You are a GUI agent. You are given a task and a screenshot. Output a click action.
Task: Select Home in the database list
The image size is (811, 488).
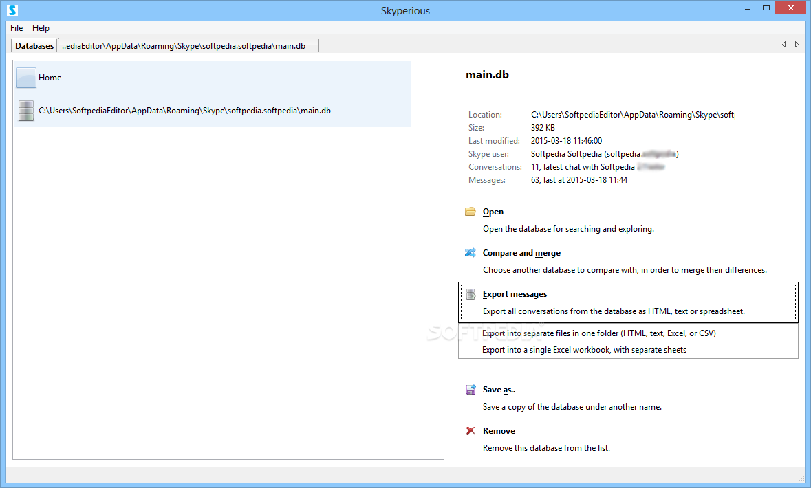click(x=213, y=78)
